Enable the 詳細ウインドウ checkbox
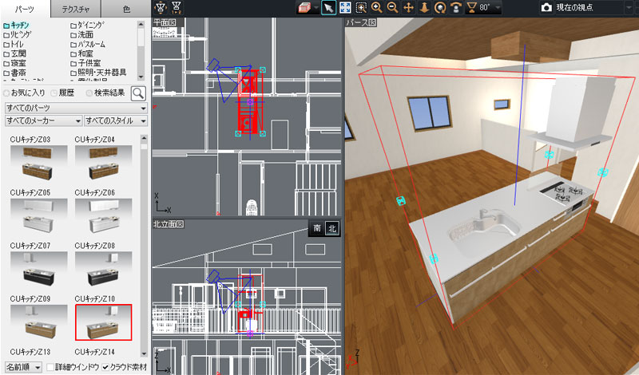 coord(50,367)
